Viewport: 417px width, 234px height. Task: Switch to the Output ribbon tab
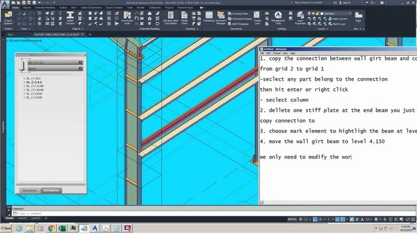63,8
